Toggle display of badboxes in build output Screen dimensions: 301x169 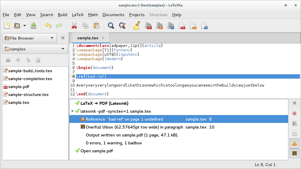[x=295, y=153]
